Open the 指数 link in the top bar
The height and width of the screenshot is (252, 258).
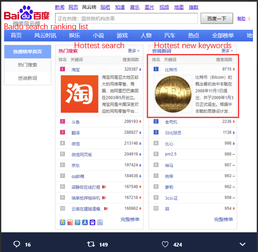click(x=194, y=7)
